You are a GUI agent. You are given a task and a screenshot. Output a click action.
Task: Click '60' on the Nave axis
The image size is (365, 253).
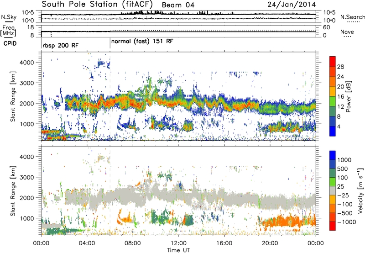pos(327,27)
